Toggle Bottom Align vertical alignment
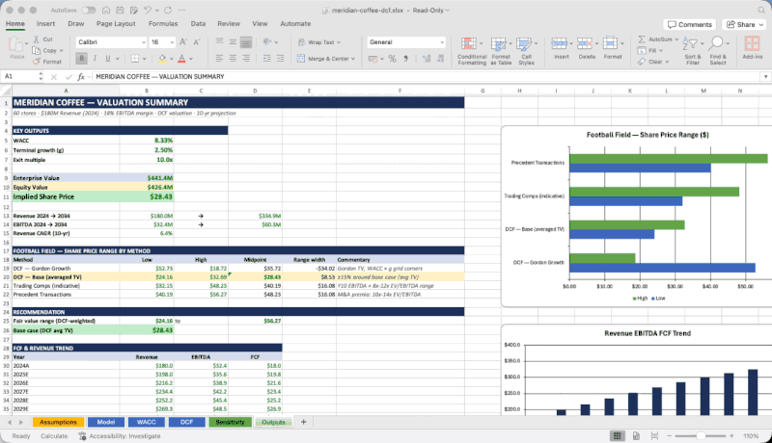The height and width of the screenshot is (443, 772). click(246, 42)
